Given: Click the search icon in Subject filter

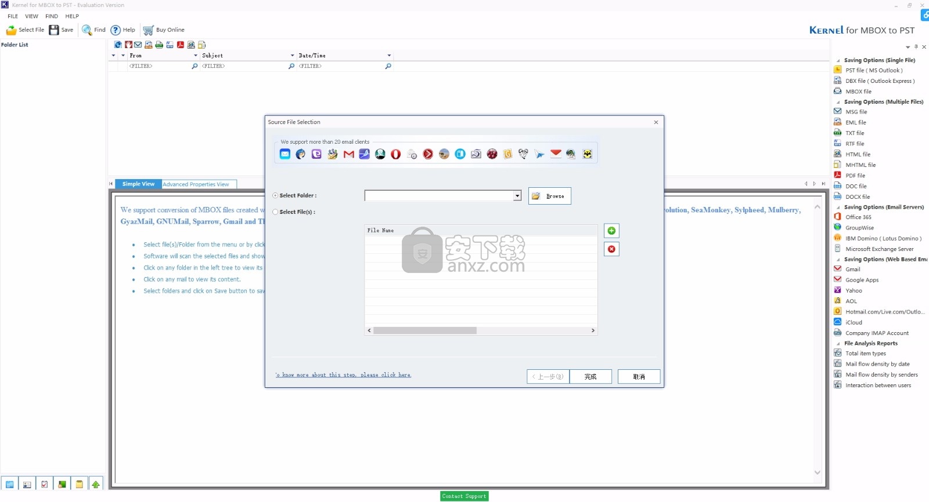Looking at the screenshot, I should pos(291,66).
